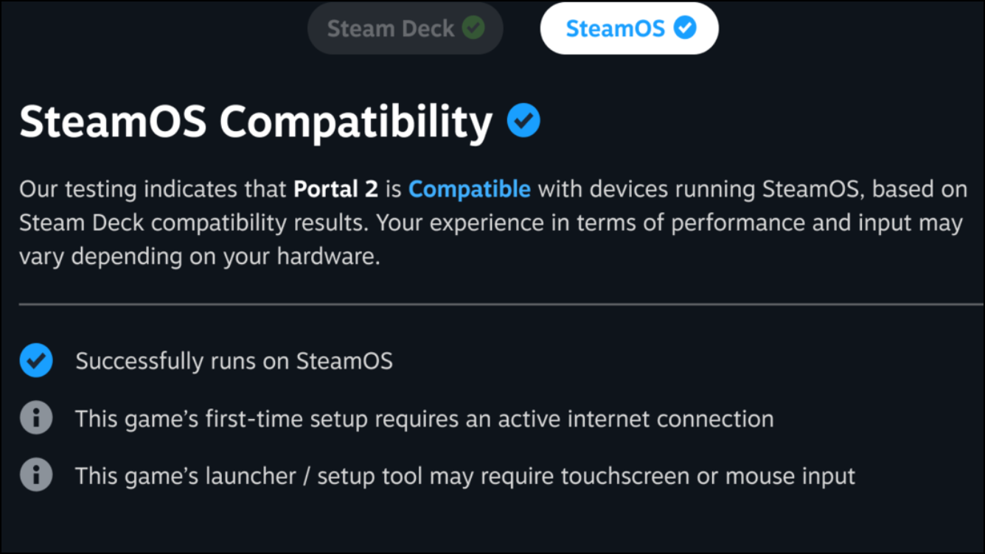The width and height of the screenshot is (985, 554).
Task: Open the blue Compatible link
Action: [x=470, y=189]
